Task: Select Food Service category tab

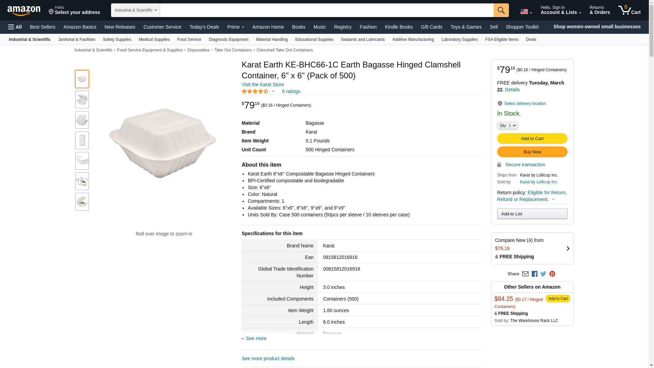Action: [189, 40]
